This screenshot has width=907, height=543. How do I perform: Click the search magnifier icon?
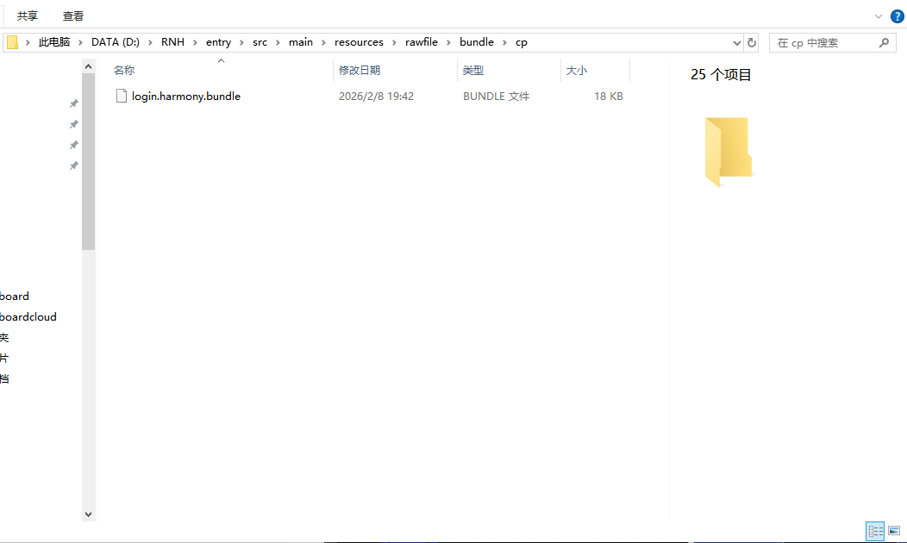pyautogui.click(x=883, y=43)
